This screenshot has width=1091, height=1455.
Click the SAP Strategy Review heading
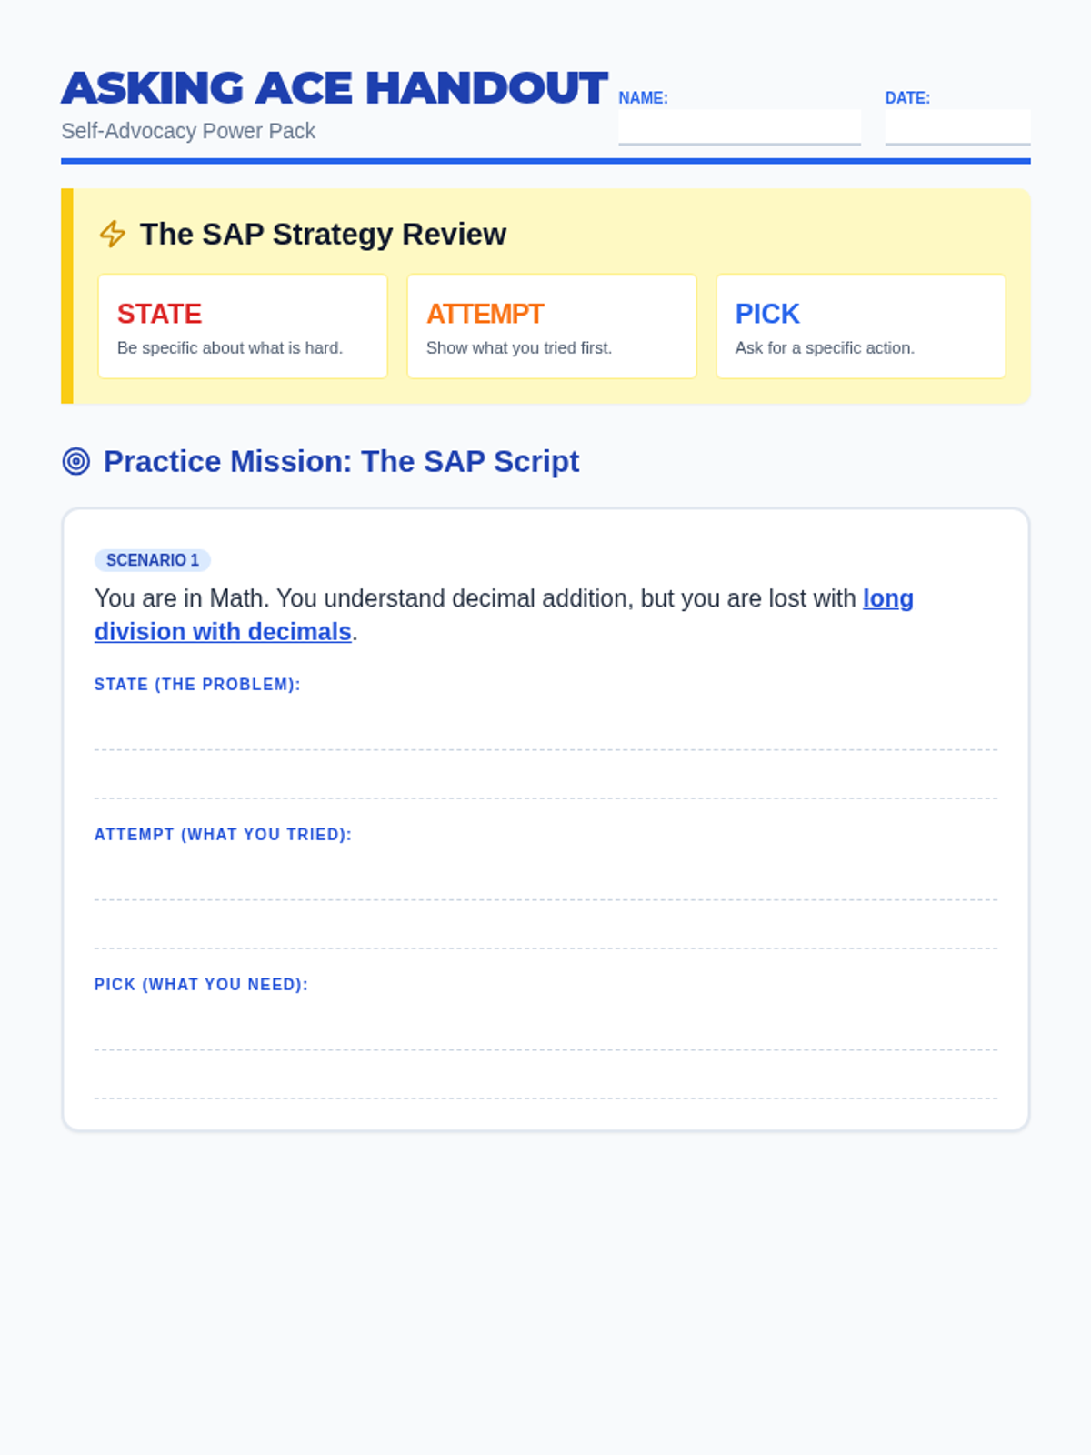tap(323, 234)
